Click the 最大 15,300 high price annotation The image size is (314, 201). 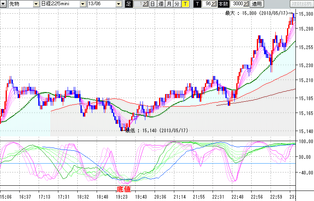coord(258,13)
